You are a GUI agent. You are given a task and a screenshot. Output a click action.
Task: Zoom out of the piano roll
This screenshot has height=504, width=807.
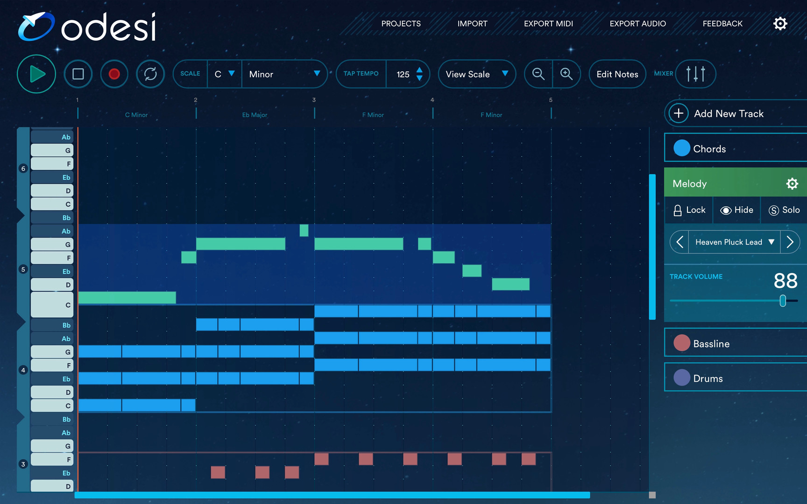tap(538, 74)
